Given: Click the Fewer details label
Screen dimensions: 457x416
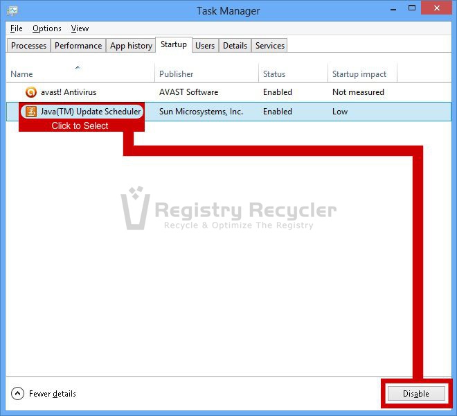Looking at the screenshot, I should click(x=53, y=394).
